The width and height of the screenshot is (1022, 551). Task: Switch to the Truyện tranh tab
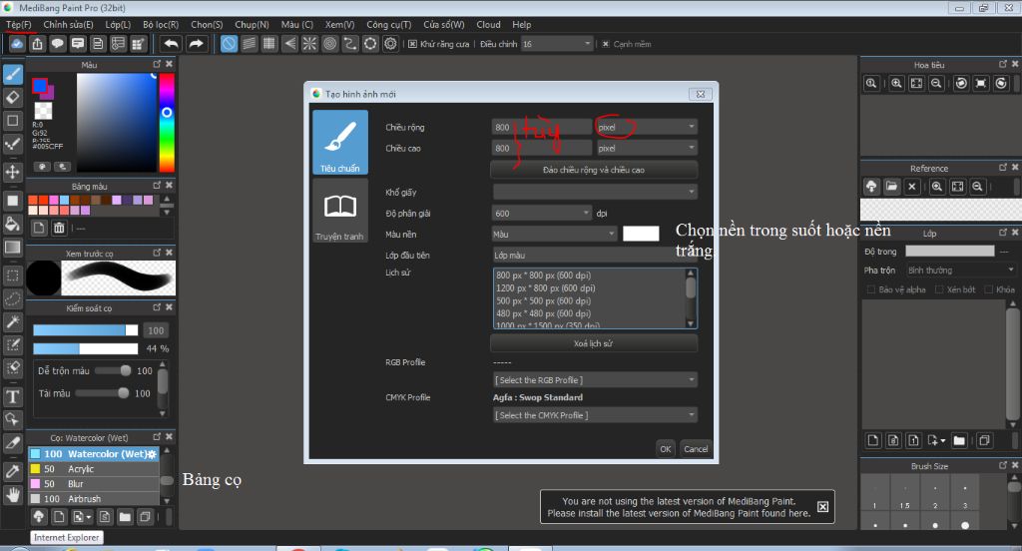(x=339, y=211)
